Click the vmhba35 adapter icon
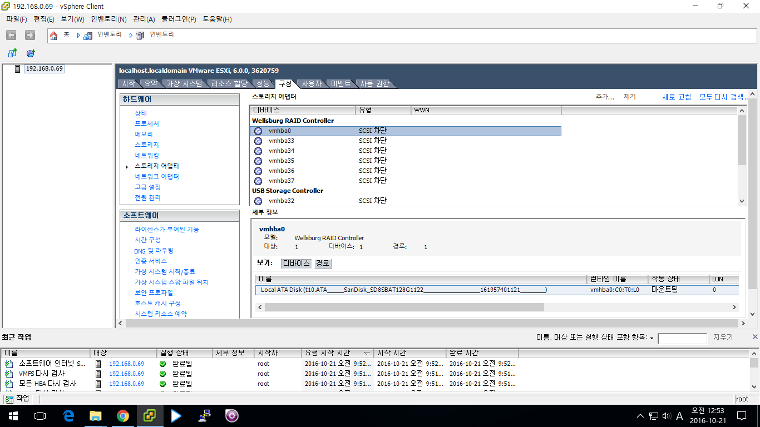The height and width of the screenshot is (427, 760). (x=258, y=161)
